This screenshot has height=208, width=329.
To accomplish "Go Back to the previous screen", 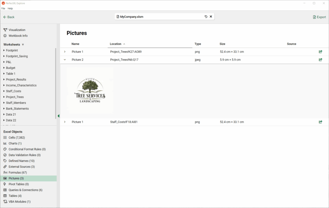I will [x=9, y=17].
